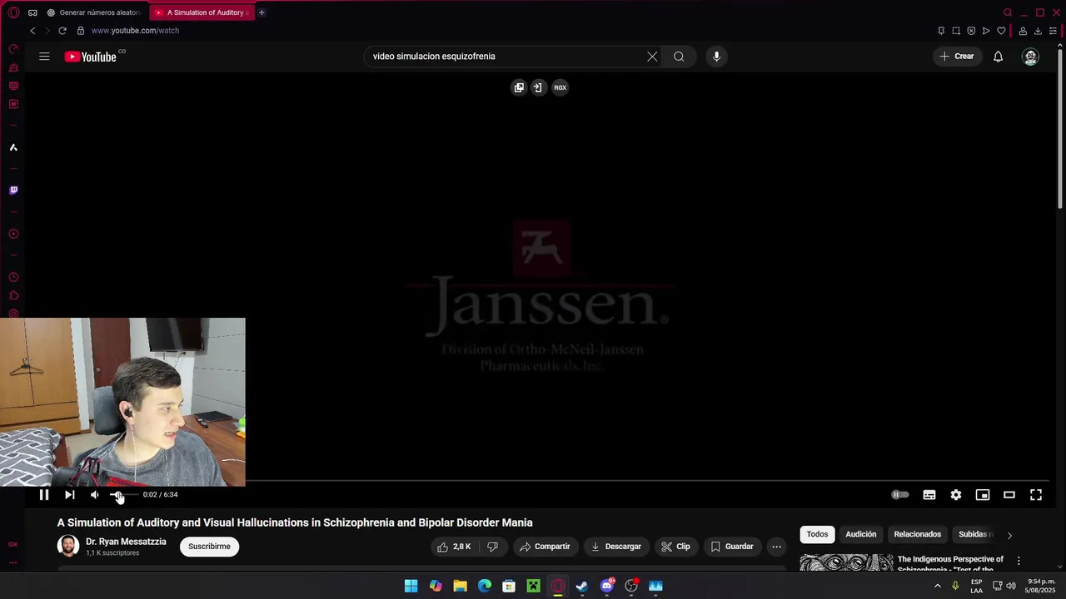This screenshot has height=599, width=1066.
Task: Open Opera search tabs magnifier
Action: pyautogui.click(x=1008, y=12)
